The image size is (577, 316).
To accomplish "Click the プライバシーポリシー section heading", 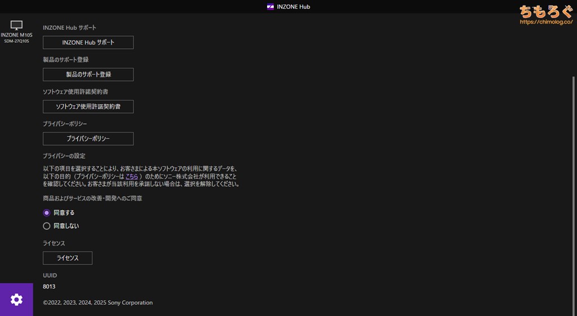I will [65, 124].
